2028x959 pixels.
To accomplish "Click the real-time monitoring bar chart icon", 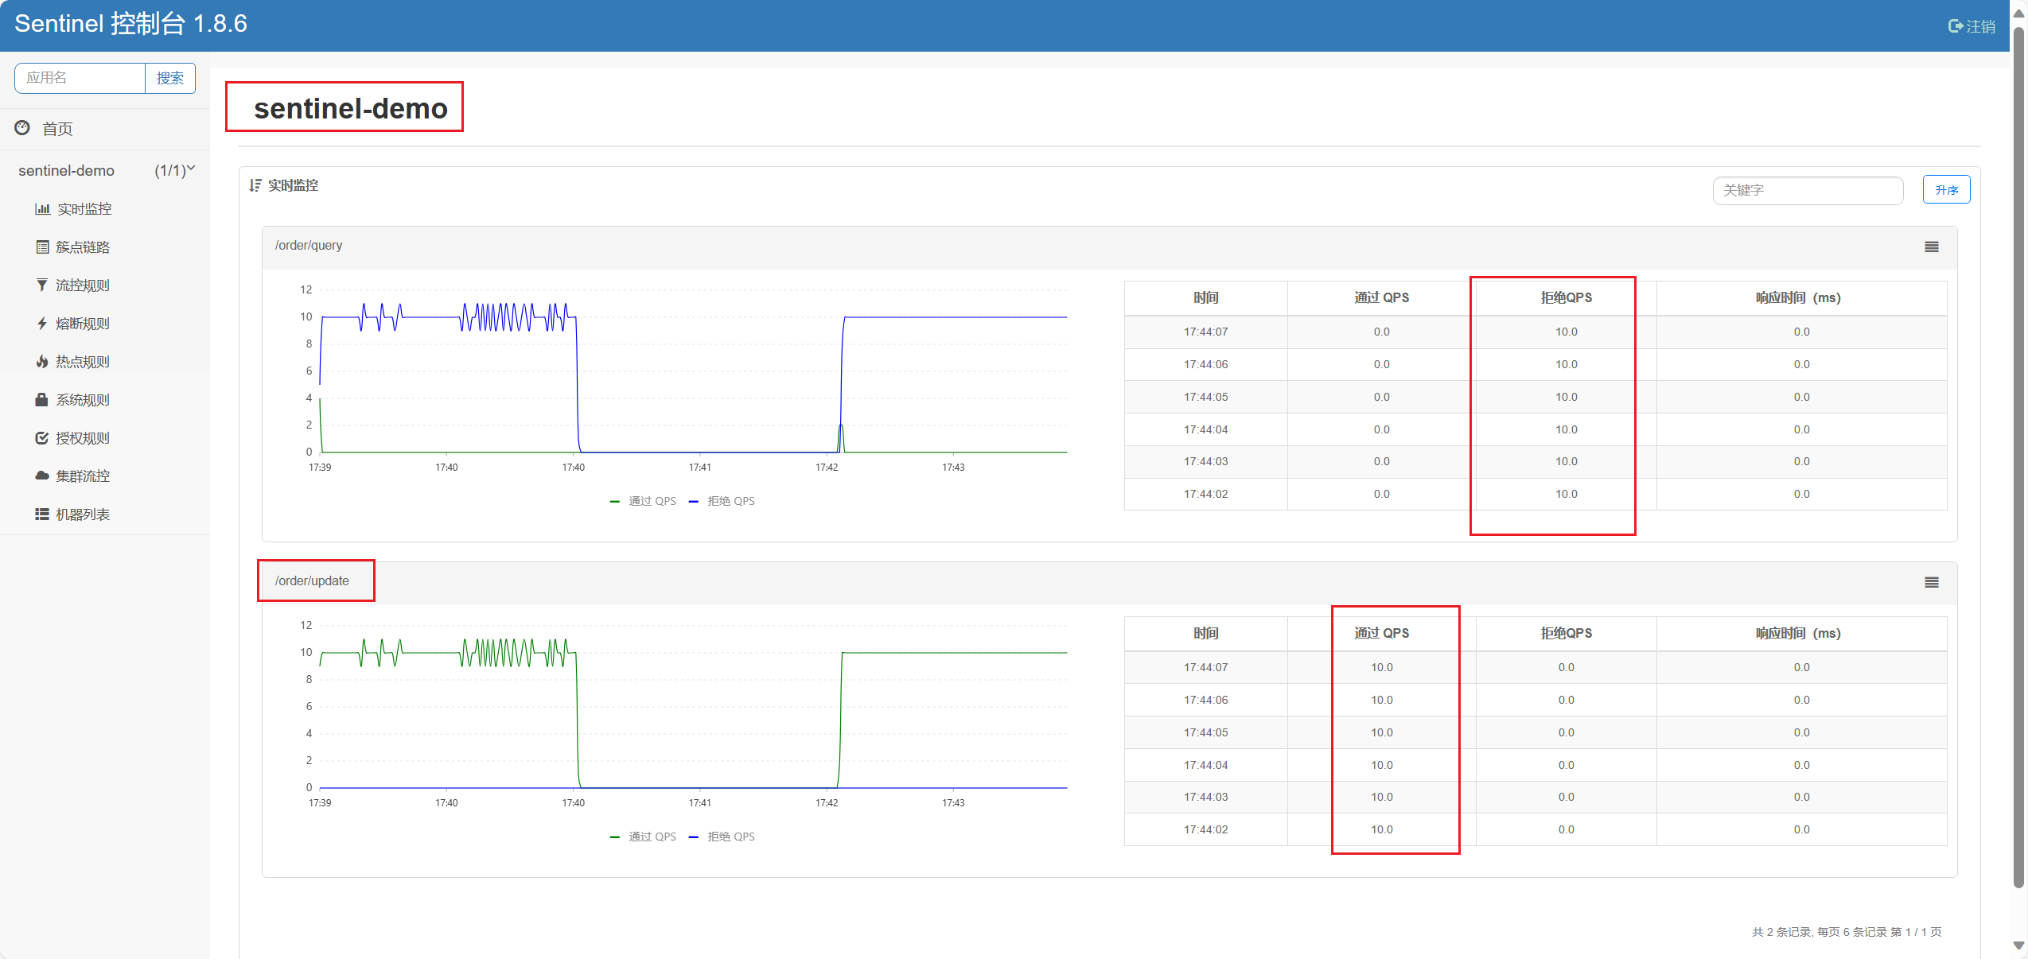I will [x=42, y=209].
